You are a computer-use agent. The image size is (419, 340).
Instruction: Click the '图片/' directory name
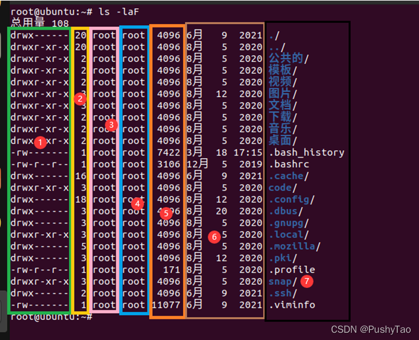pyautogui.click(x=283, y=94)
